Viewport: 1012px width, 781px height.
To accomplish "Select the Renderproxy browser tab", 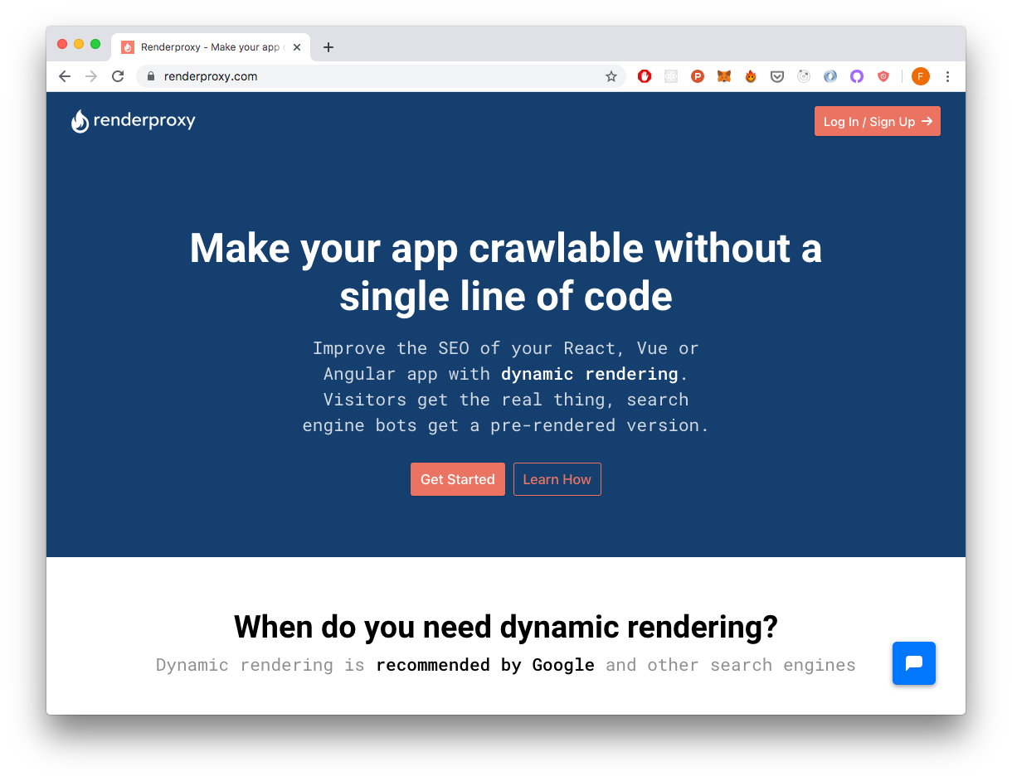I will [x=207, y=47].
